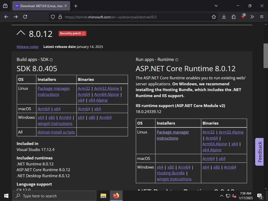The width and height of the screenshot is (268, 201).
Task: Show more toolbar tools chevron
Action: click(x=252, y=17)
